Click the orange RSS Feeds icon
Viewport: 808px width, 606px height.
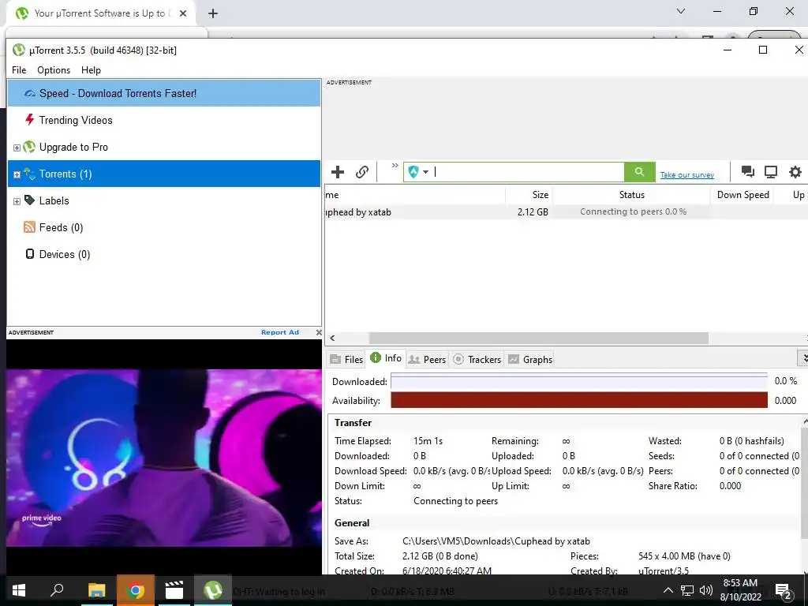(29, 226)
